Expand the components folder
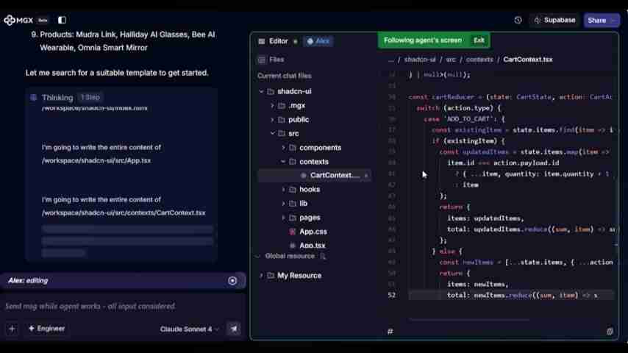This screenshot has height=353, width=628. [284, 148]
